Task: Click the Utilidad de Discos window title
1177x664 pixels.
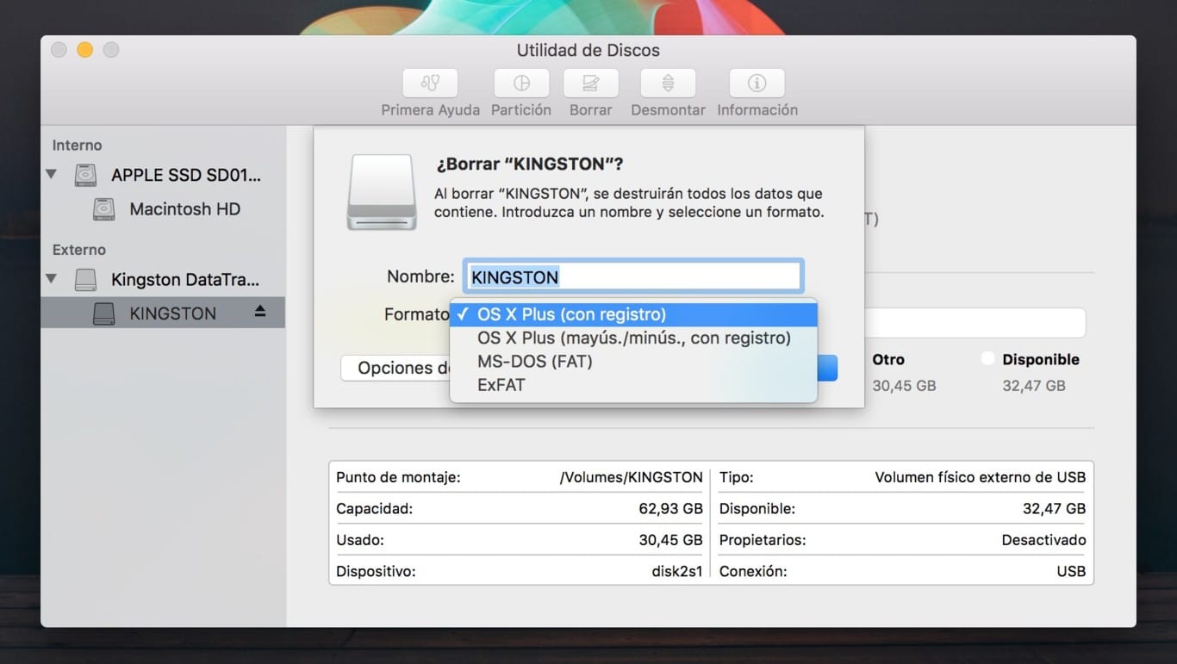Action: [x=588, y=50]
